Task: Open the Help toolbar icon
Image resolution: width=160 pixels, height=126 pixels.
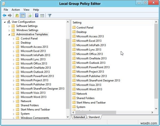Action: tap(37, 15)
